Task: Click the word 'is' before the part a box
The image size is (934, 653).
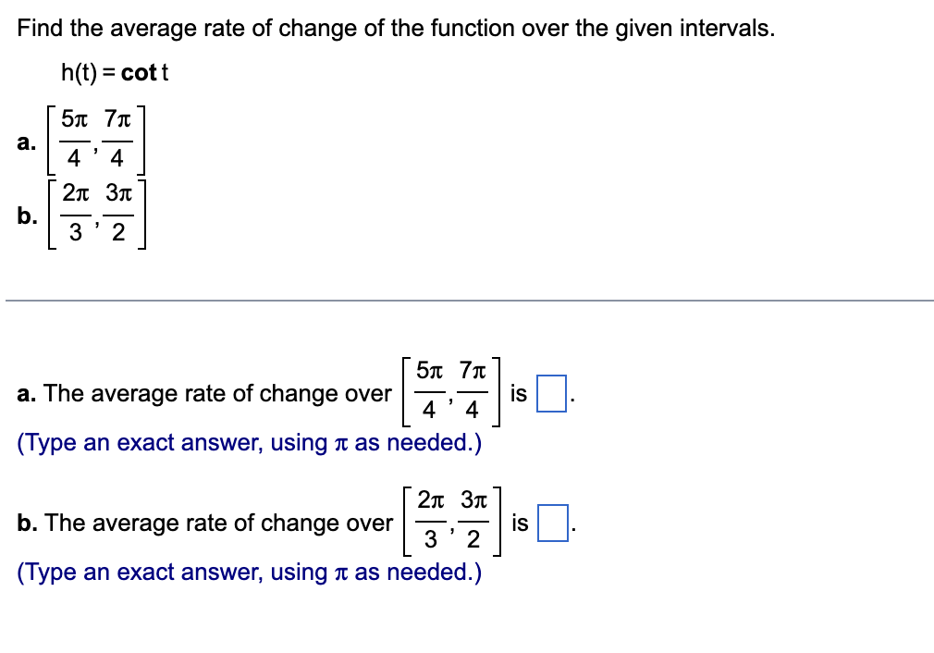Action: click(518, 393)
